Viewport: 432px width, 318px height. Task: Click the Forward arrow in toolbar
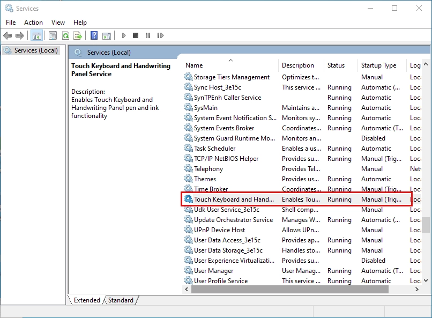click(20, 36)
